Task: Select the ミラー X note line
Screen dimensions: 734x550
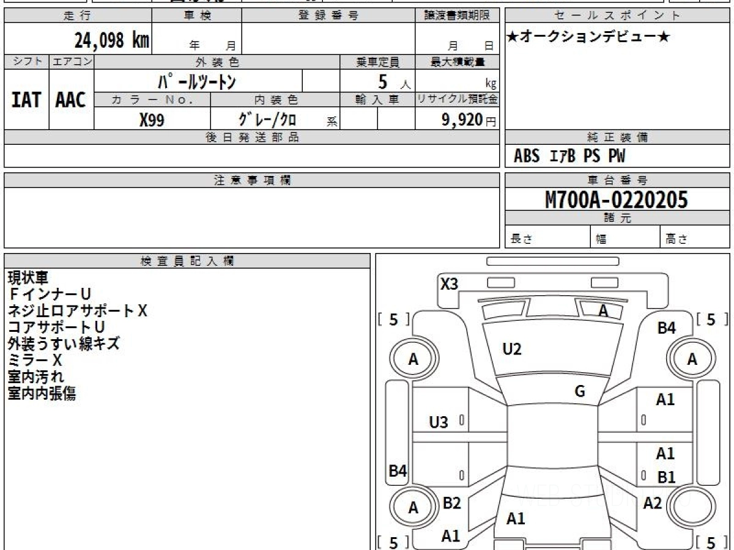Action: [35, 361]
